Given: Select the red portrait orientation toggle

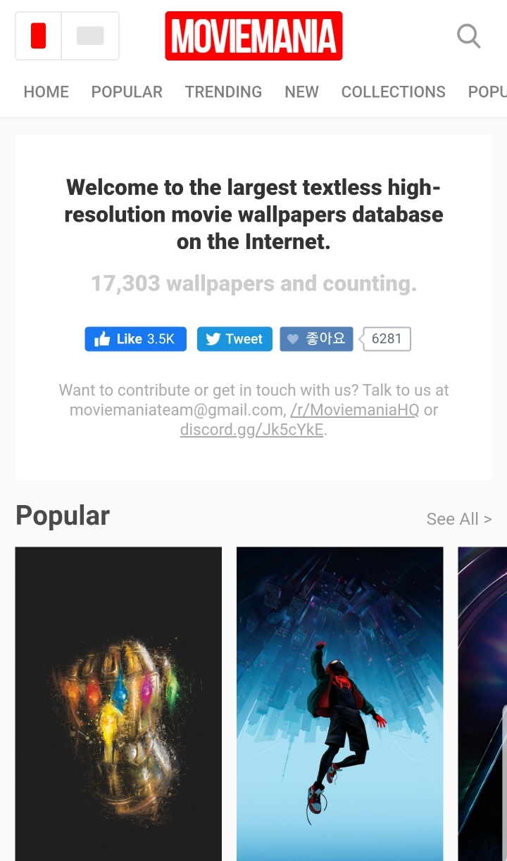Looking at the screenshot, I should (39, 36).
